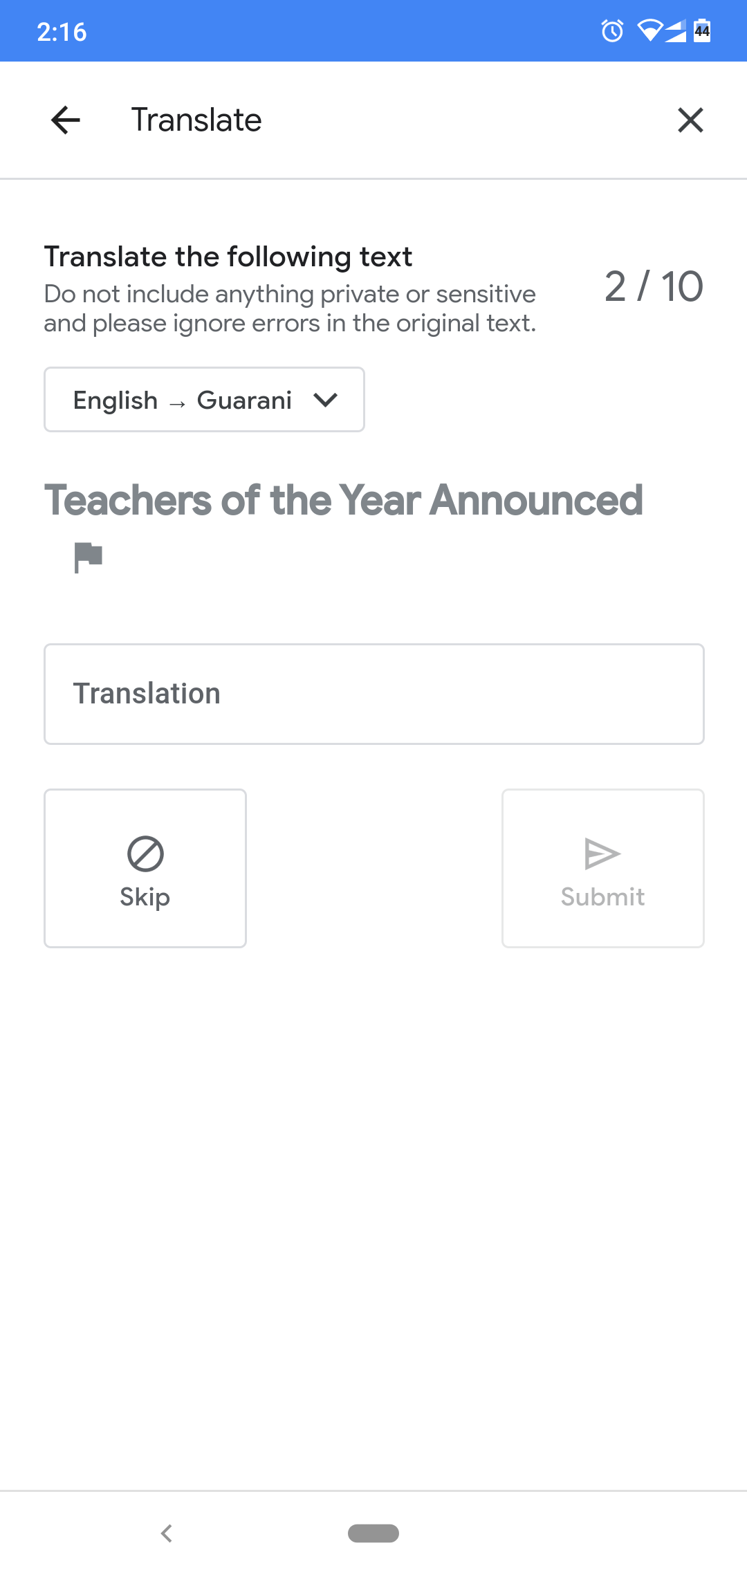The width and height of the screenshot is (747, 1577).
Task: Tap the alarm clock status icon
Action: point(612,31)
